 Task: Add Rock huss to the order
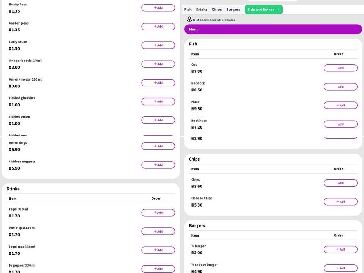pyautogui.click(x=340, y=124)
